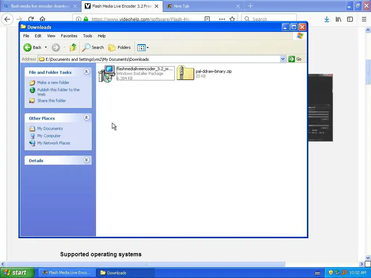Open the page actions three-dots menu
The height and width of the screenshot is (278, 371).
pyautogui.click(x=222, y=19)
